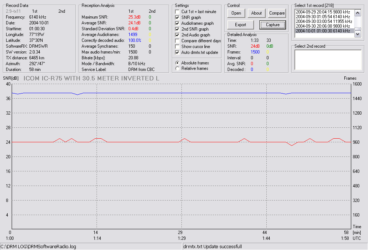Click the Compare button

pyautogui.click(x=277, y=13)
